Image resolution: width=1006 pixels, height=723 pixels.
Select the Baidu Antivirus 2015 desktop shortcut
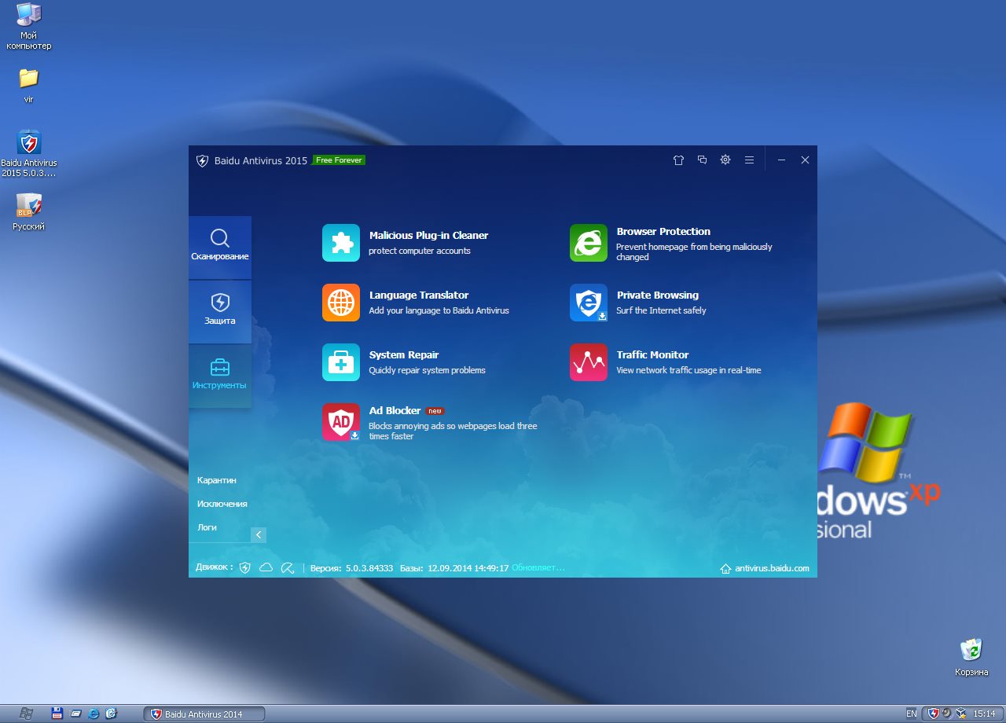point(29,153)
